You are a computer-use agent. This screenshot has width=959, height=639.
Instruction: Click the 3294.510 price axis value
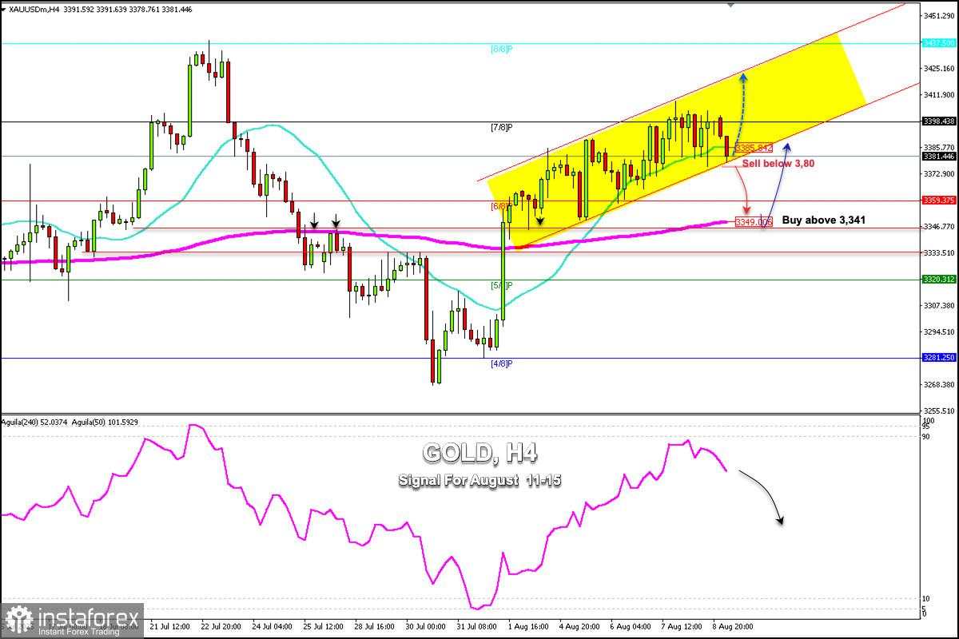pyautogui.click(x=938, y=332)
